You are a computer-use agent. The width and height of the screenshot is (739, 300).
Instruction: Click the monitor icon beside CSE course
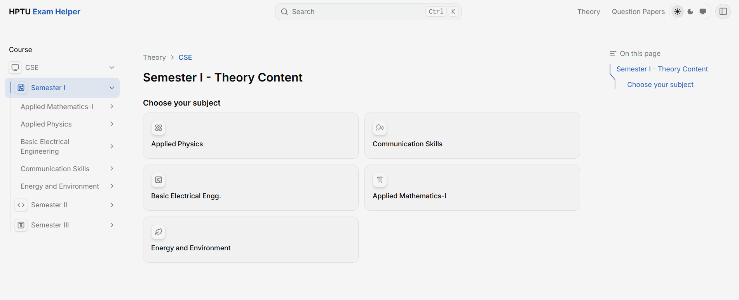[x=15, y=68]
